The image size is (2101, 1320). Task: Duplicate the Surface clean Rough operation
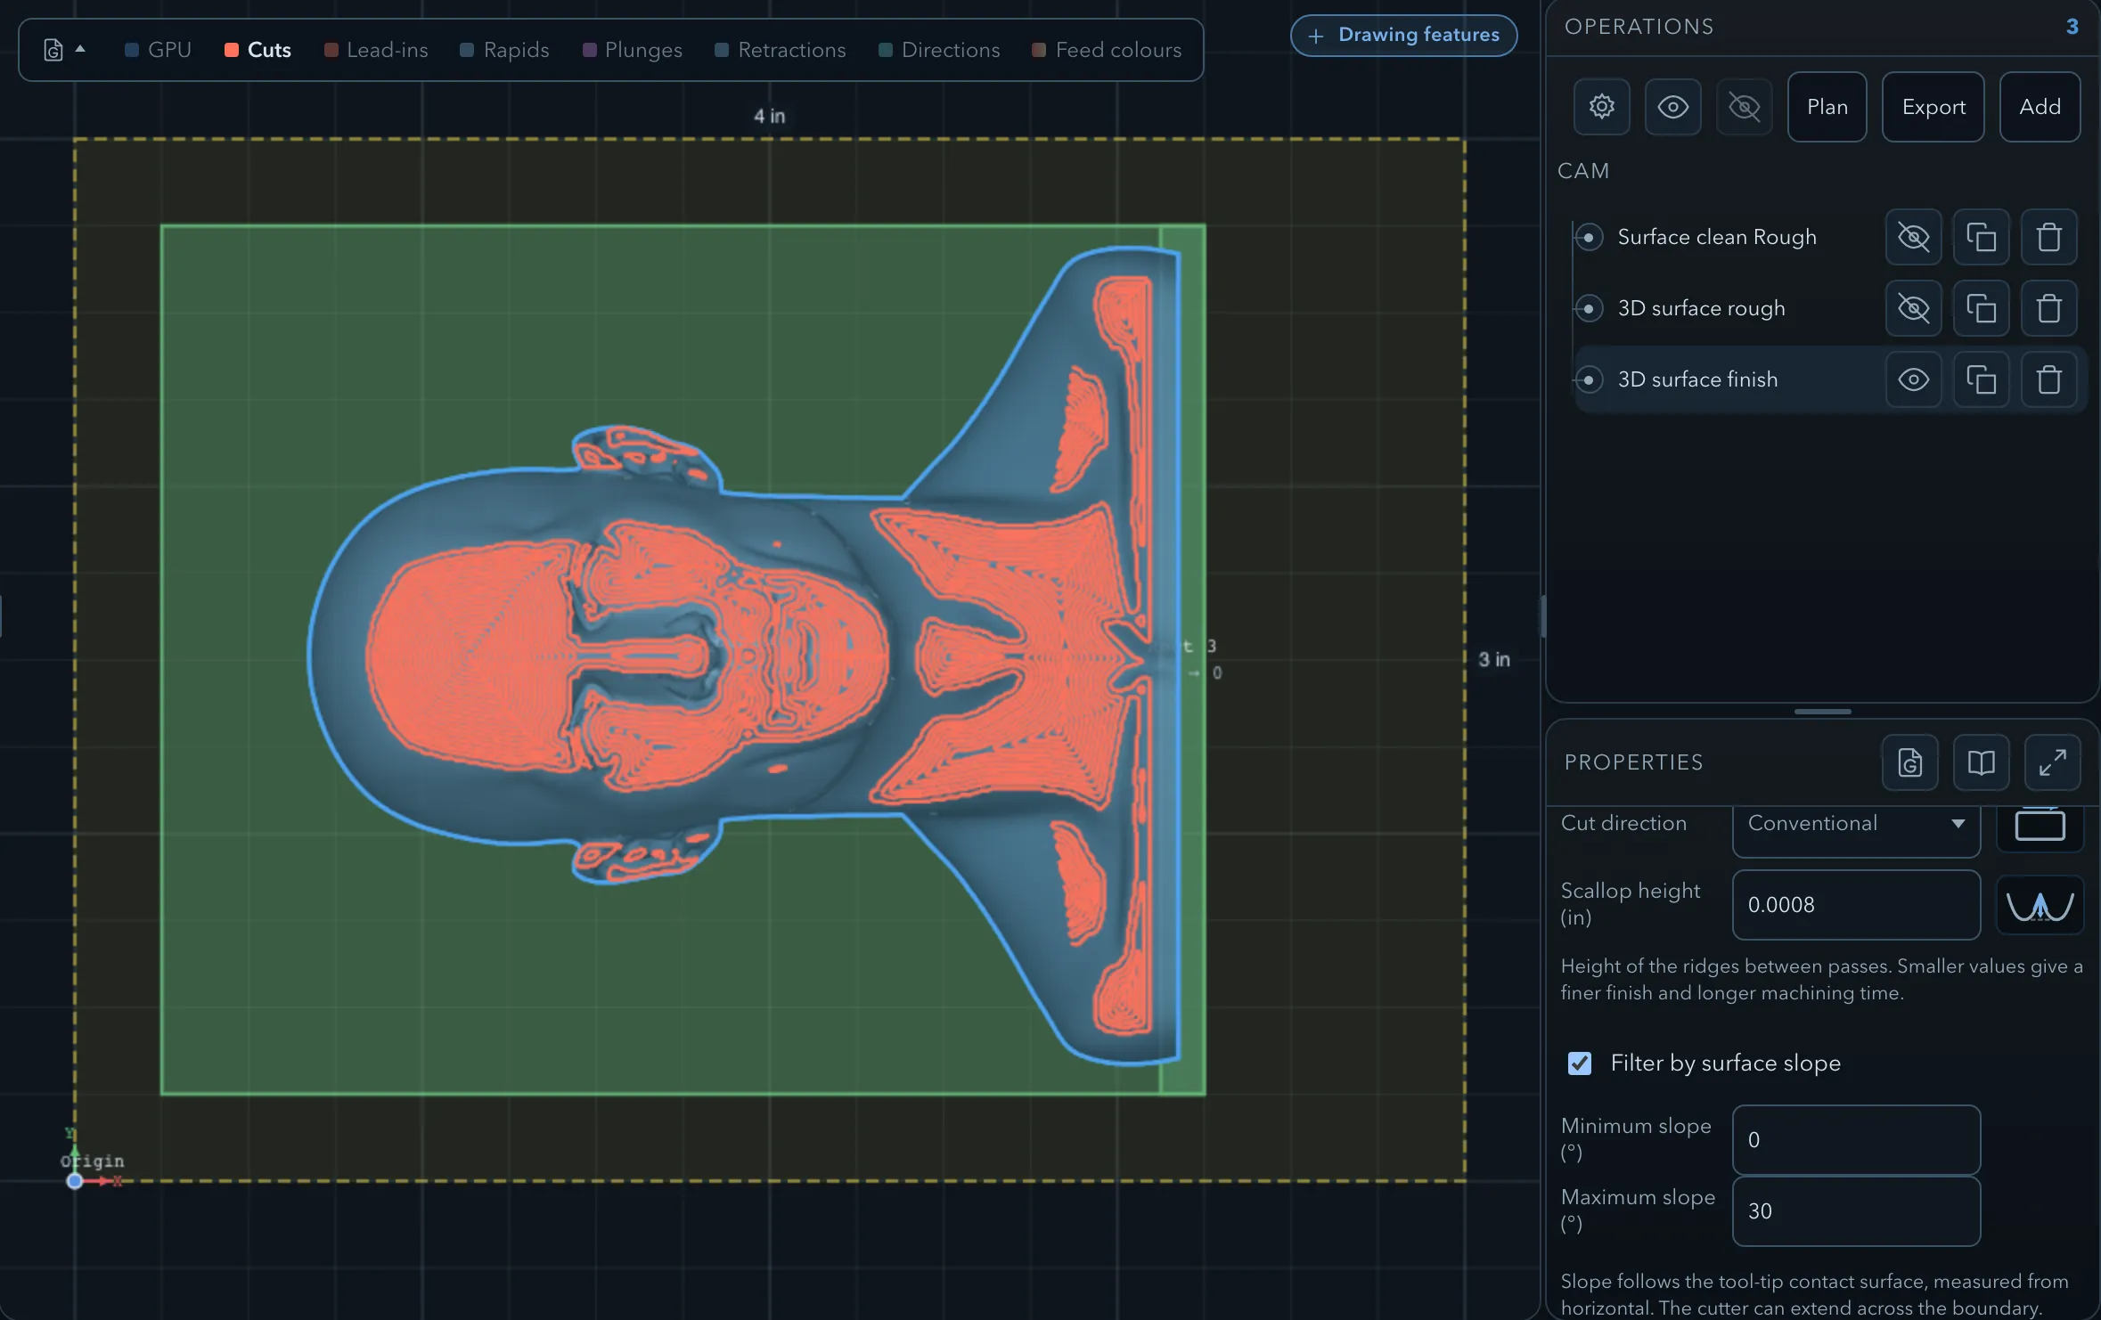point(1982,237)
